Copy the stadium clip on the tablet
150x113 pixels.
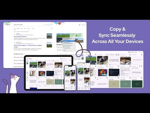[37, 61]
